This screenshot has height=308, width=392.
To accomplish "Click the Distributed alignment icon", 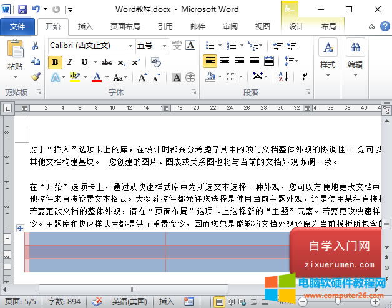I will (x=269, y=61).
